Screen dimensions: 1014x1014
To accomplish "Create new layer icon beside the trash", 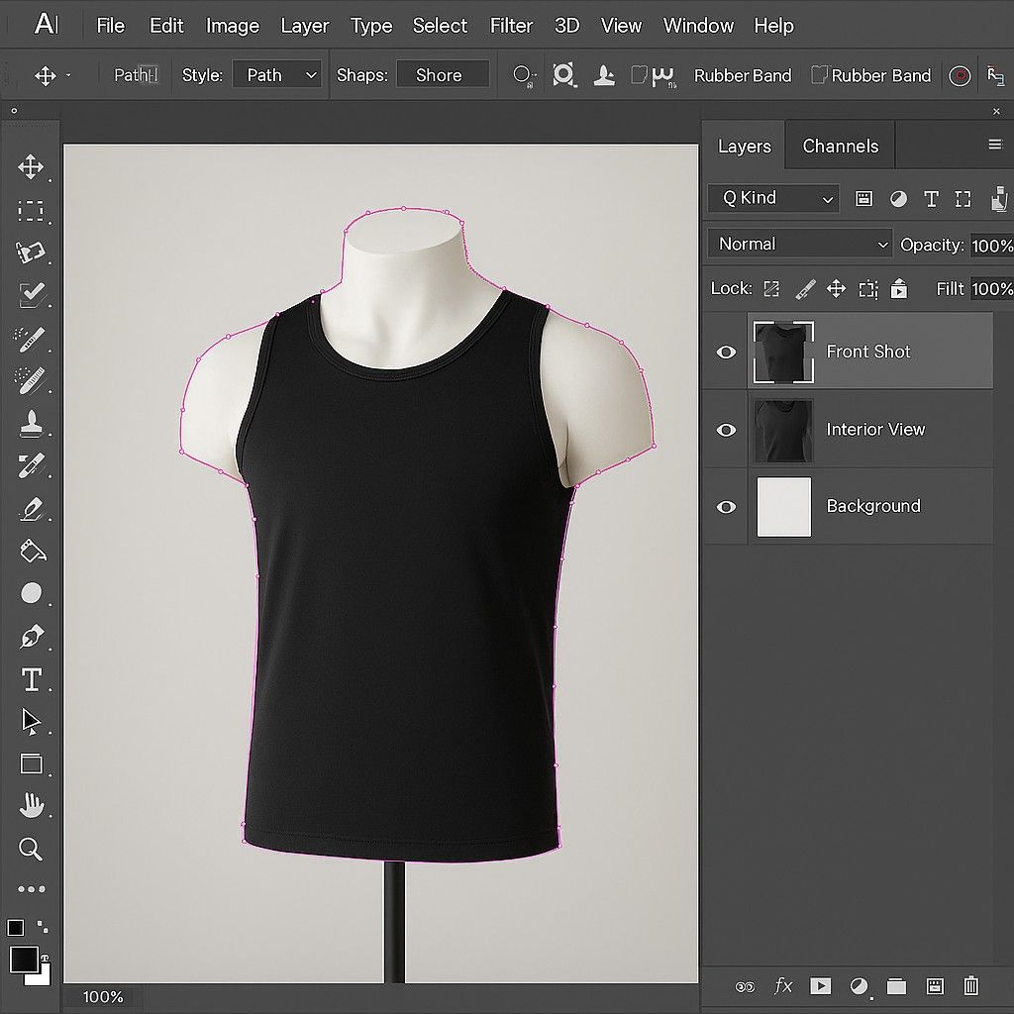I will click(935, 986).
